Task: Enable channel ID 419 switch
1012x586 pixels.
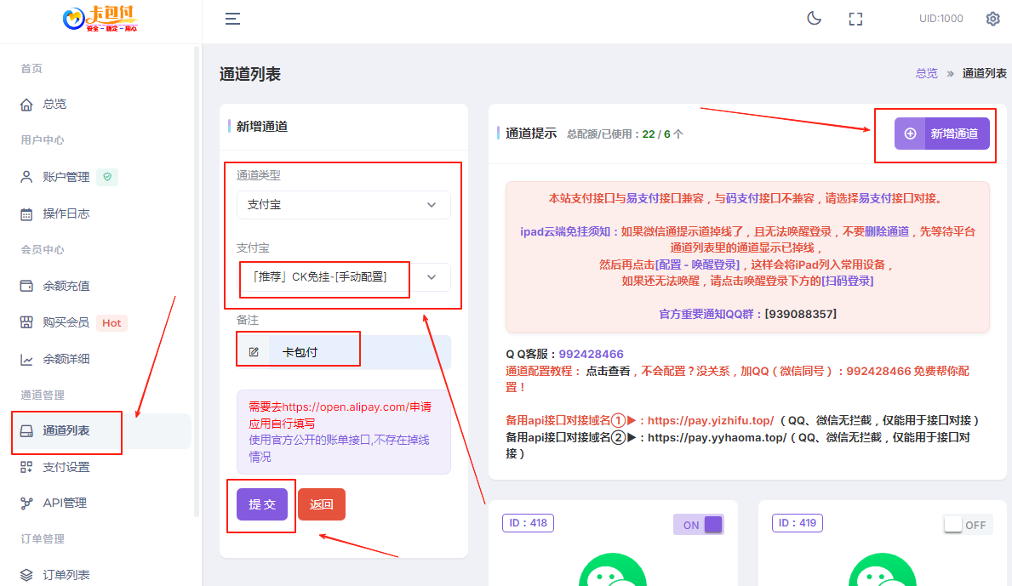Action: tap(966, 524)
